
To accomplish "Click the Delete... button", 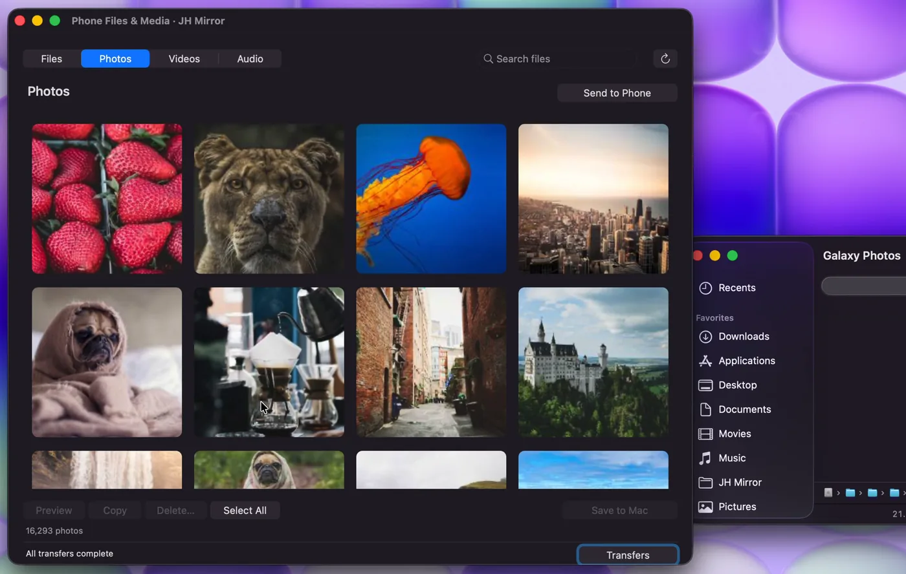I will coord(175,511).
